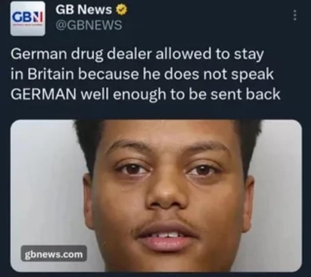Expand tweet options via vertical ellipsis

point(295,15)
